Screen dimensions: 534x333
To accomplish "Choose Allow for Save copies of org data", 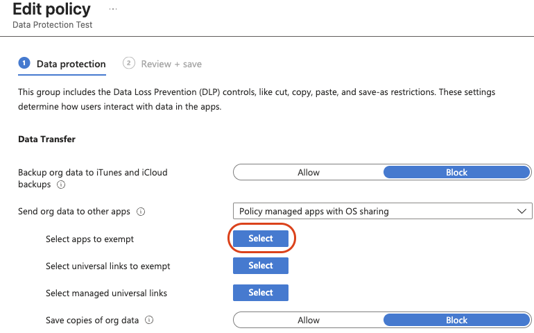I will pyautogui.click(x=309, y=320).
